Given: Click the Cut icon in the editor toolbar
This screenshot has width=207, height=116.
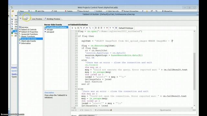Looking at the screenshot, I should coord(72,28).
